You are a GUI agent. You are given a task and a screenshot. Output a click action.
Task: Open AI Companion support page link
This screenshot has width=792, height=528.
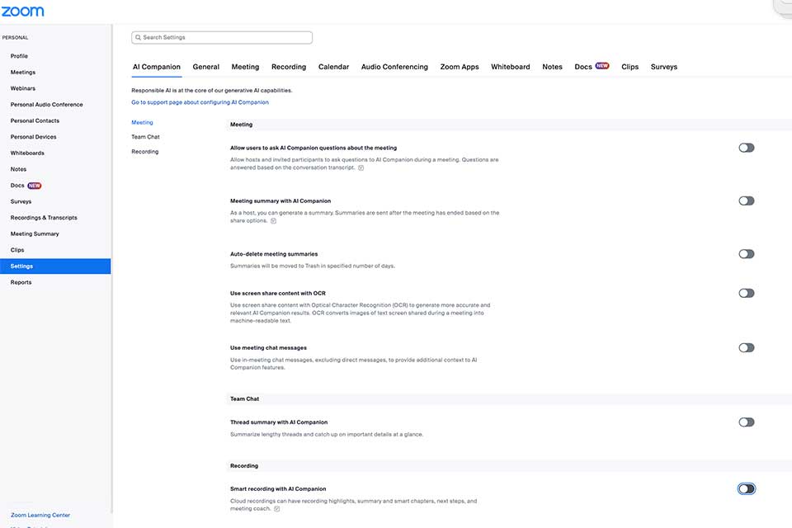(200, 102)
